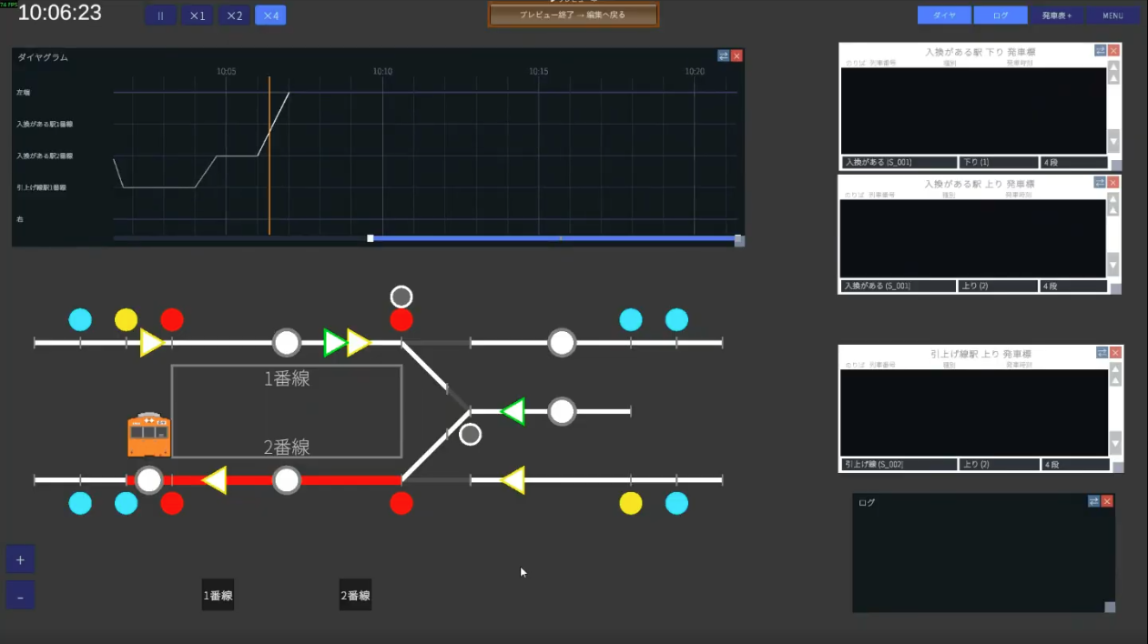The height and width of the screenshot is (644, 1148).
Task: Click プレビュー終了 → 編集へ戻る button
Action: 573,15
